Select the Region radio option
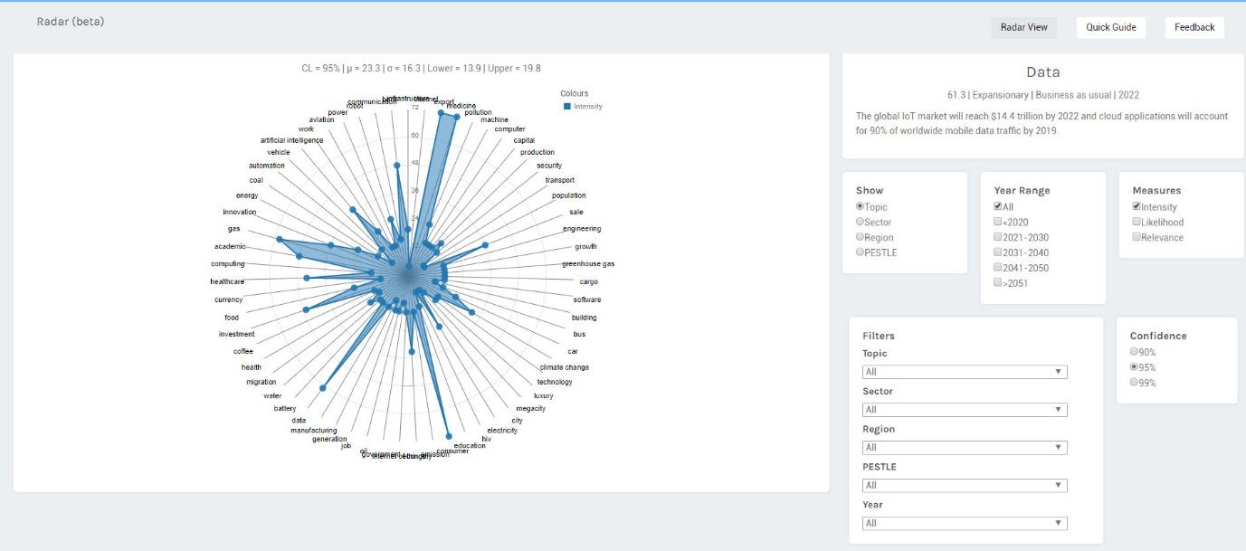1246x551 pixels. pyautogui.click(x=861, y=237)
